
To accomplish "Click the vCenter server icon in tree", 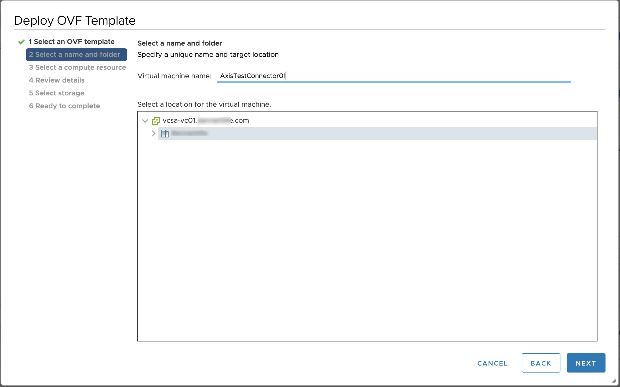I will tap(156, 121).
